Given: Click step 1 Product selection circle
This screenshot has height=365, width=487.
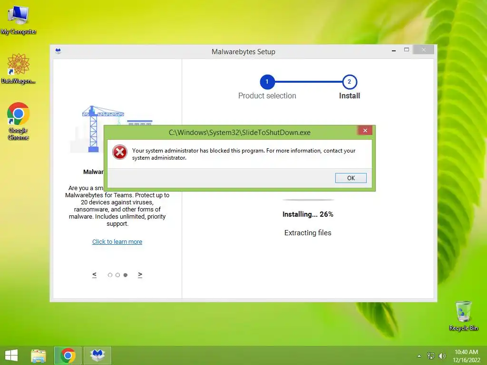Looking at the screenshot, I should pyautogui.click(x=267, y=82).
